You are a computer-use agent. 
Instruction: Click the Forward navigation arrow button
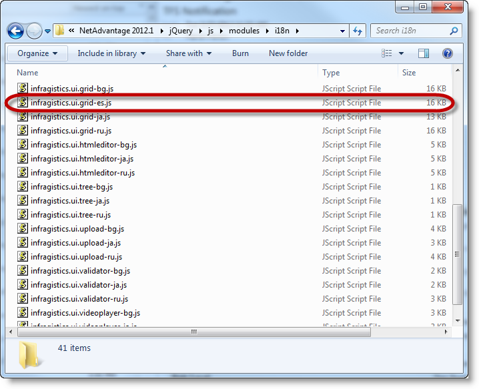coord(33,31)
